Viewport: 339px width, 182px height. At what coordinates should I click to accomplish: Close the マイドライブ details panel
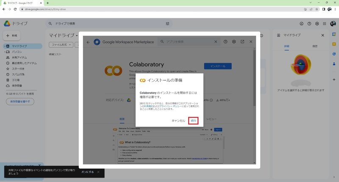click(x=322, y=35)
